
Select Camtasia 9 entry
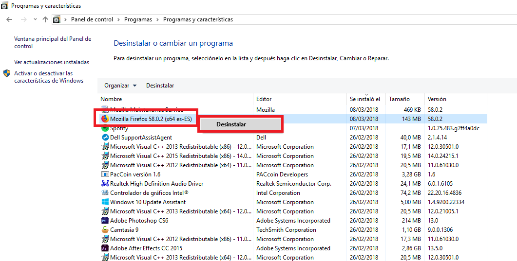124,230
